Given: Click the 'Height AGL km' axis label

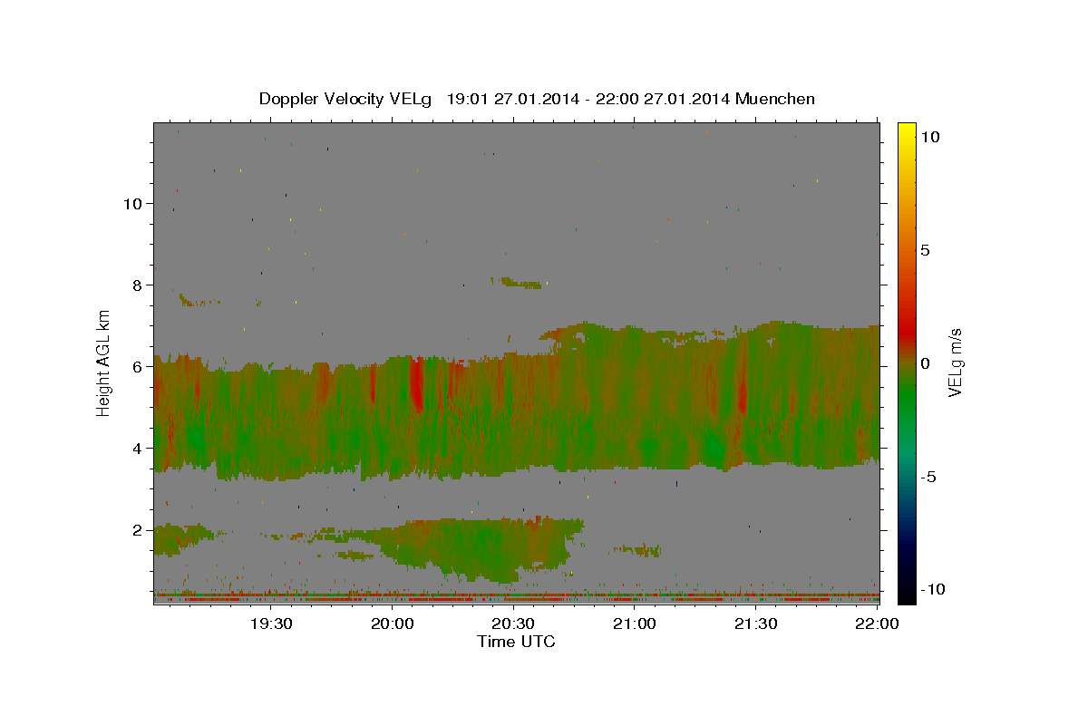Looking at the screenshot, I should [x=104, y=362].
